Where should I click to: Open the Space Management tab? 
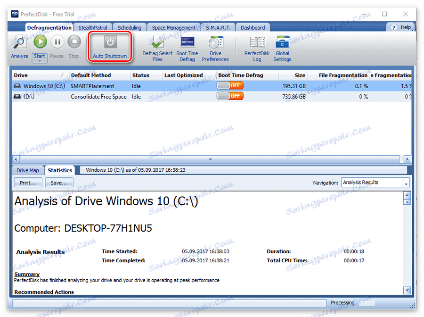coord(173,28)
